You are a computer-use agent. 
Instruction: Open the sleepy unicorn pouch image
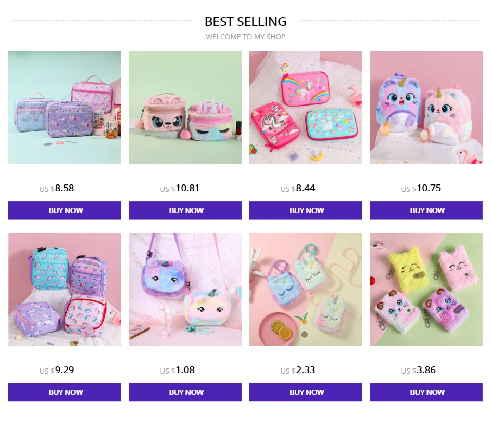coord(306,289)
